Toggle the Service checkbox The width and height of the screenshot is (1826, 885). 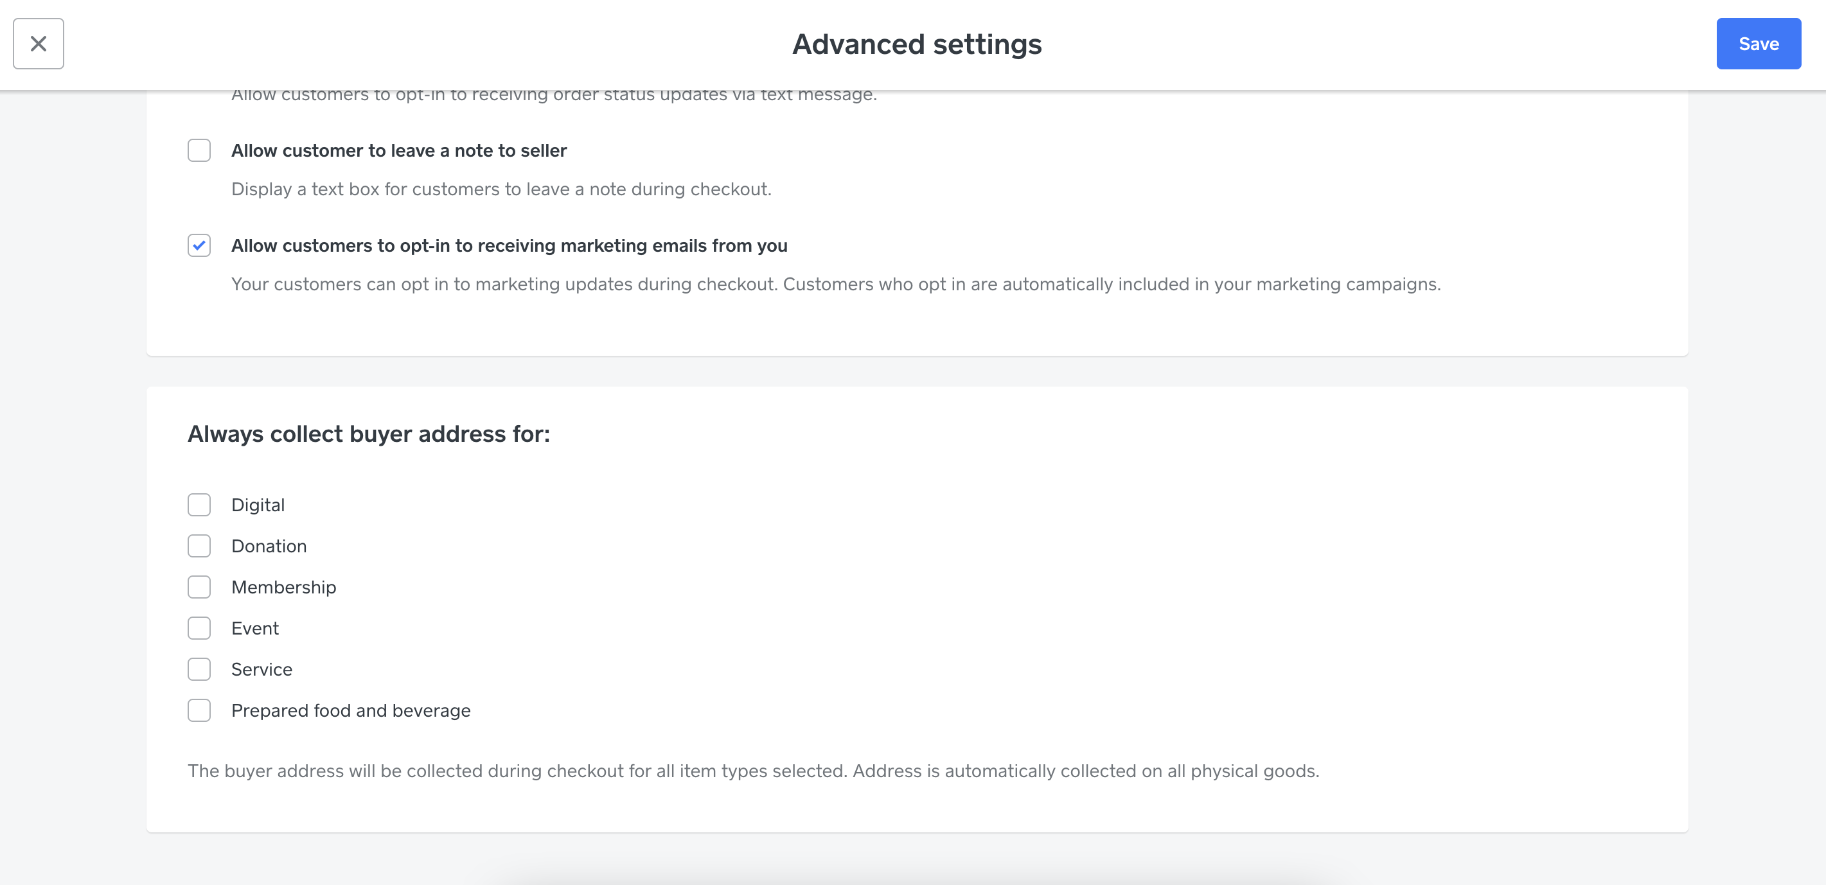coord(199,669)
